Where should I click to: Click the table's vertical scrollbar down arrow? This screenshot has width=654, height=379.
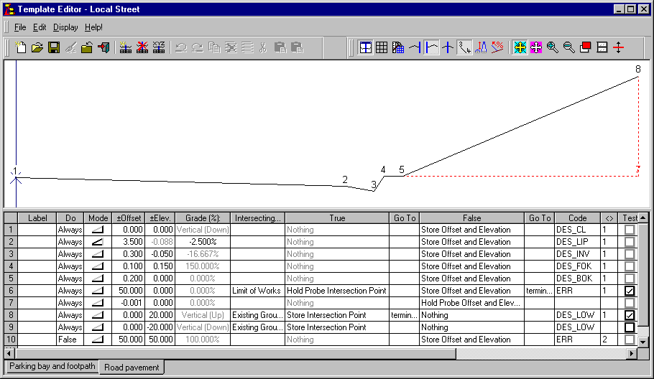point(643,342)
